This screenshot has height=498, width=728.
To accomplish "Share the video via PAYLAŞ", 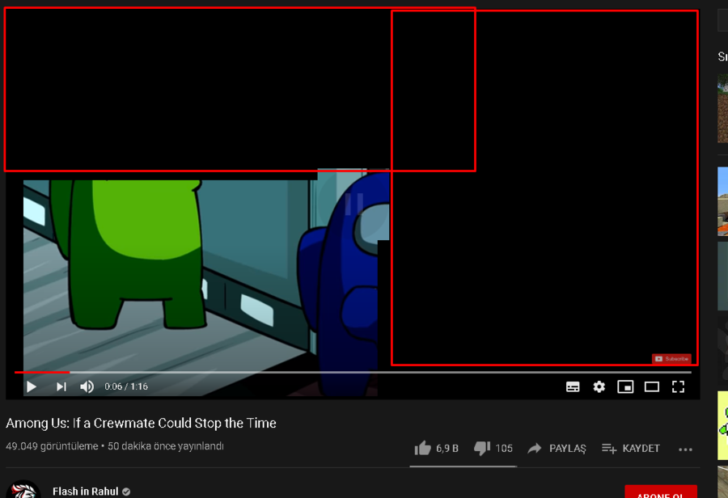I will pyautogui.click(x=557, y=449).
